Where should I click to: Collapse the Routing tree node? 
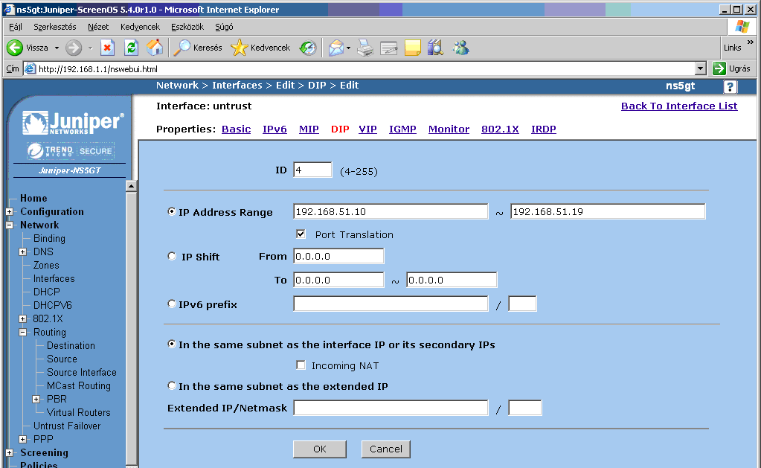(x=22, y=333)
